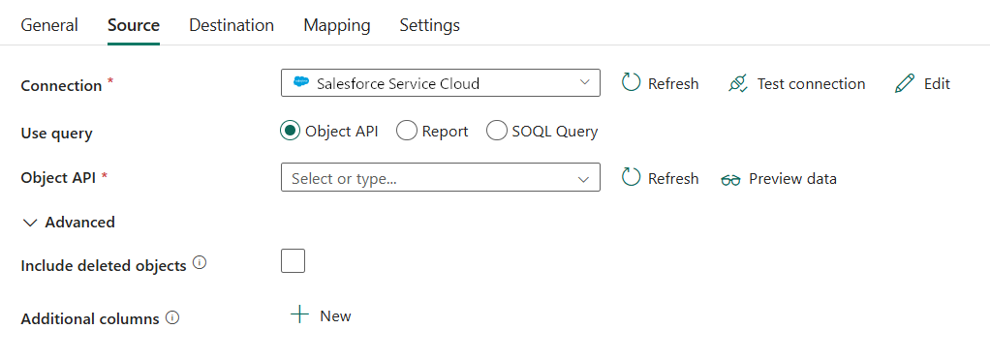The height and width of the screenshot is (359, 990).
Task: Click the New label for additional columns
Action: click(335, 316)
